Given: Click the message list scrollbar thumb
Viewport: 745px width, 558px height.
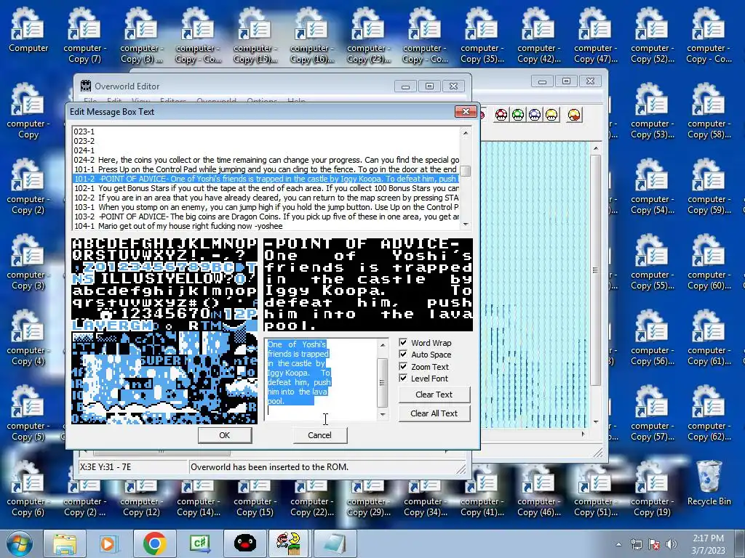Looking at the screenshot, I should coord(466,171).
